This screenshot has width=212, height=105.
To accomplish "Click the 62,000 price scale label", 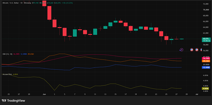I will point(205,33).
